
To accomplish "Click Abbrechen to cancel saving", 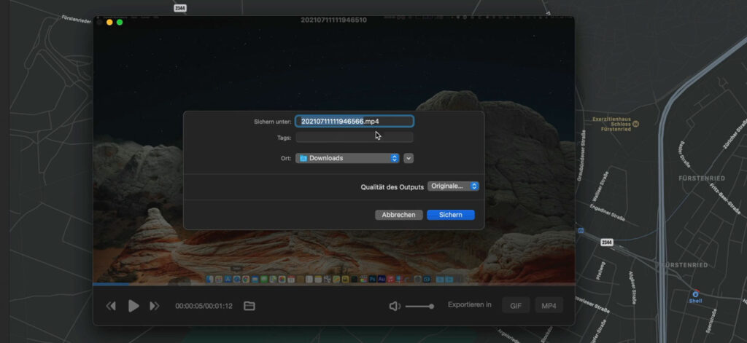I will 399,215.
